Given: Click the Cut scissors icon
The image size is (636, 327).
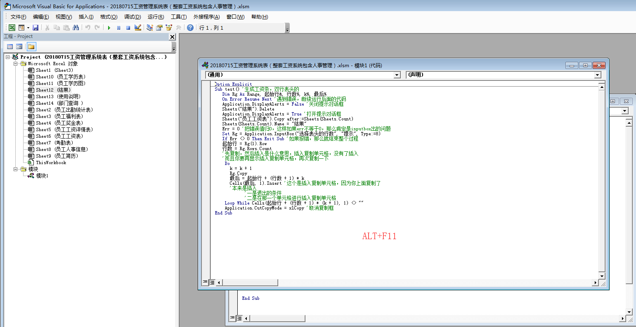Looking at the screenshot, I should 47,28.
